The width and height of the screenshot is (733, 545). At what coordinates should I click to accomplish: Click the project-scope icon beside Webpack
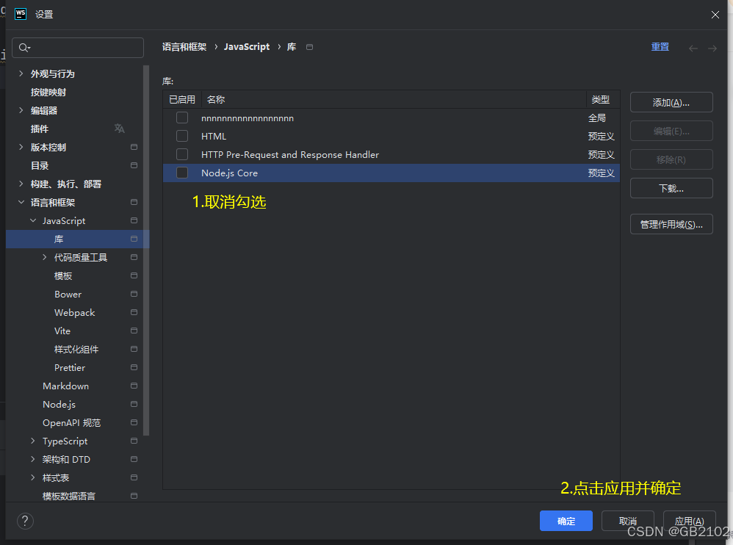click(x=134, y=312)
